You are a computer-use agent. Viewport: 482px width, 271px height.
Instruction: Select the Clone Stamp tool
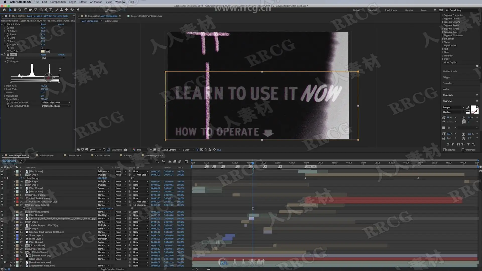(62, 10)
